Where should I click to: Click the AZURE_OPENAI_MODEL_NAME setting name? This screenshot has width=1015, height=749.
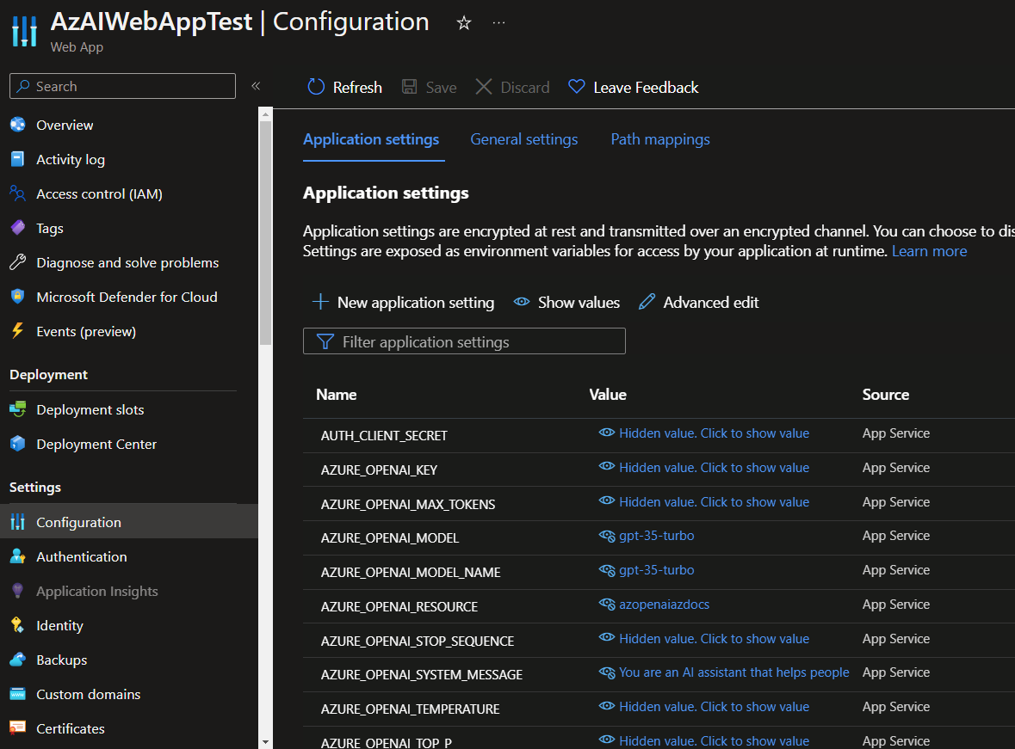click(x=411, y=572)
